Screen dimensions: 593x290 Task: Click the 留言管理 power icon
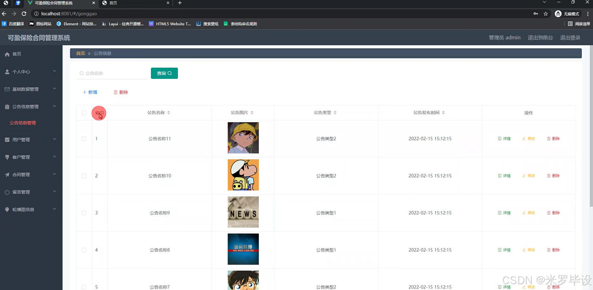7,192
